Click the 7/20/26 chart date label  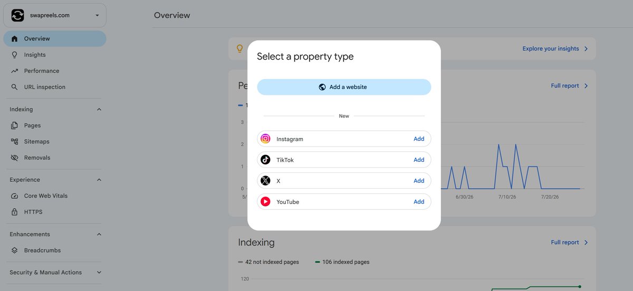point(549,197)
